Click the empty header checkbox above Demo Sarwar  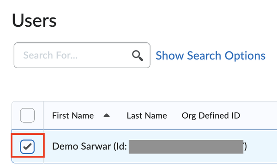[27, 115]
